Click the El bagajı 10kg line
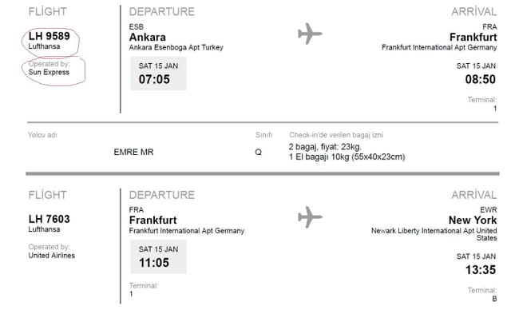Screen dimensions: 511x310 point(347,157)
